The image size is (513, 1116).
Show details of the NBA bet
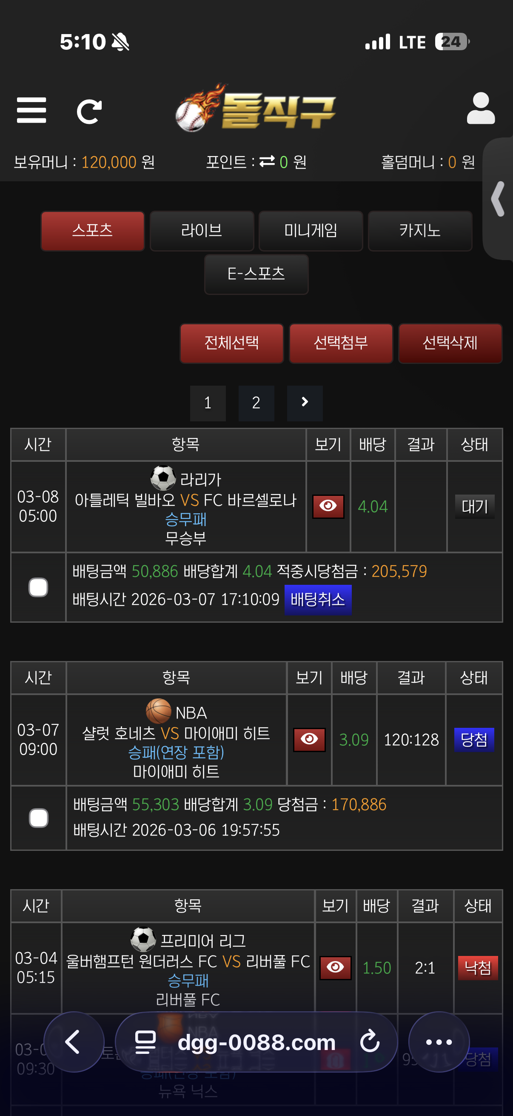click(309, 739)
